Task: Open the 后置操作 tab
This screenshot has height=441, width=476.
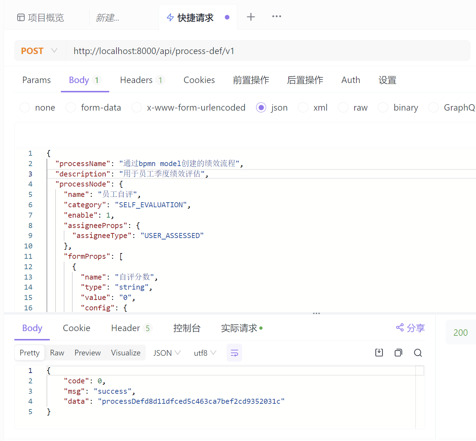Action: [305, 80]
